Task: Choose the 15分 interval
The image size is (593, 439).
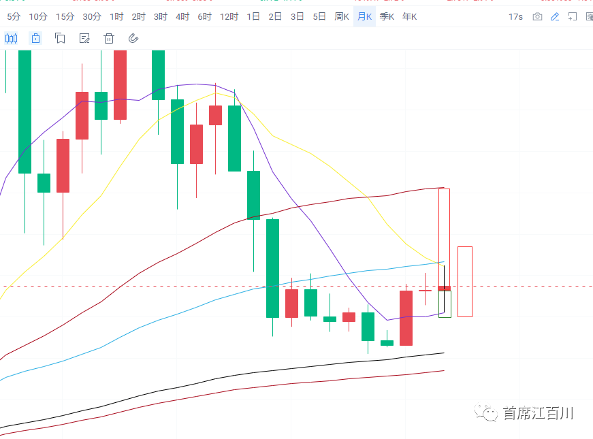Action: click(x=65, y=16)
